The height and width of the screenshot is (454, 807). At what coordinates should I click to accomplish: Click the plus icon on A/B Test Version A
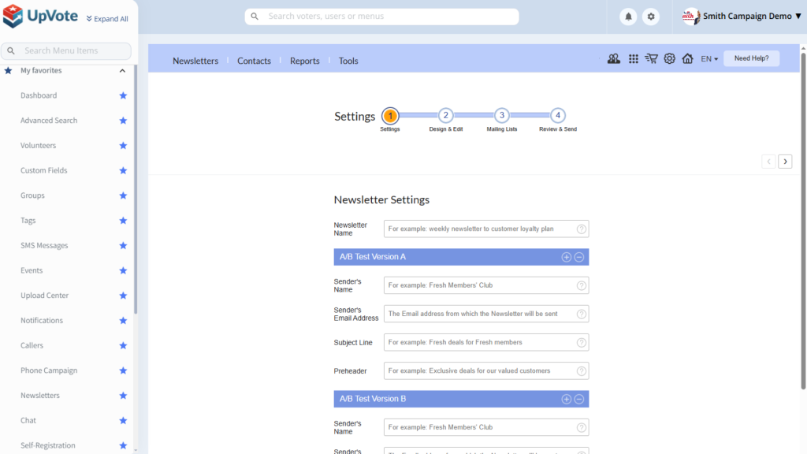[566, 257]
